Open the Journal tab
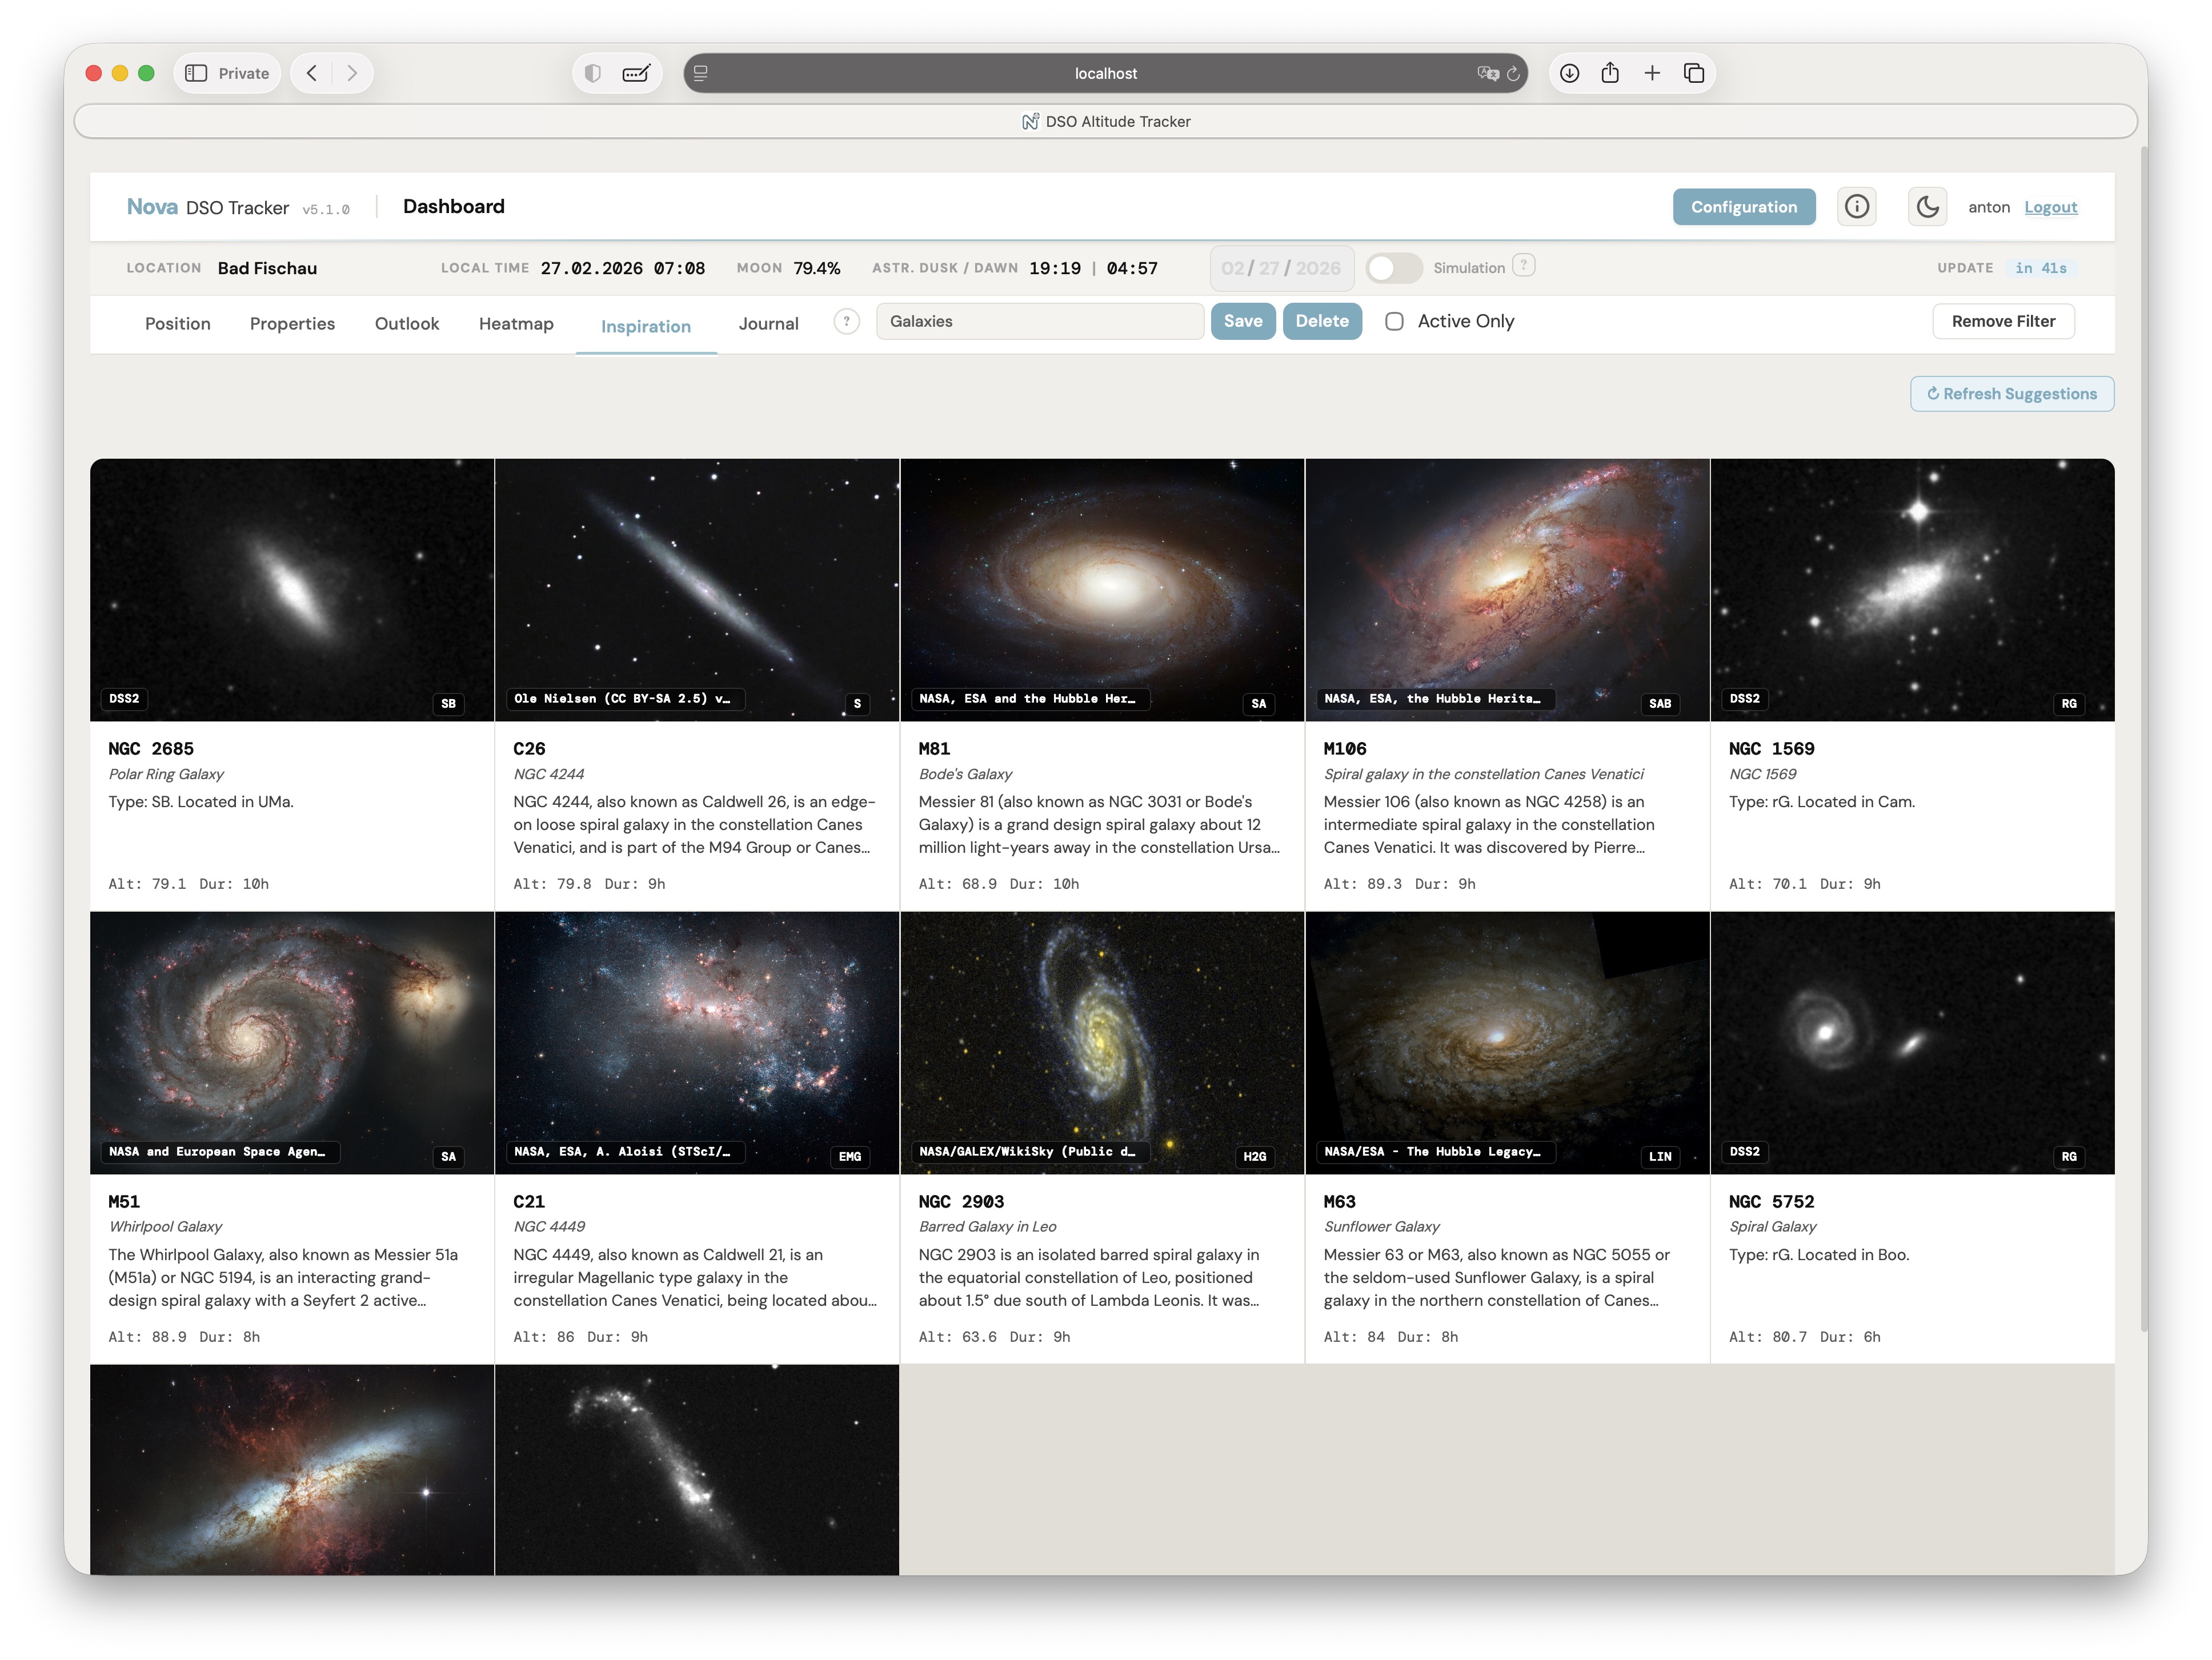The image size is (2212, 1660). pyautogui.click(x=768, y=324)
